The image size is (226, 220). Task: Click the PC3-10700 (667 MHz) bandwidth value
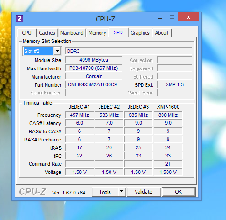94,68
